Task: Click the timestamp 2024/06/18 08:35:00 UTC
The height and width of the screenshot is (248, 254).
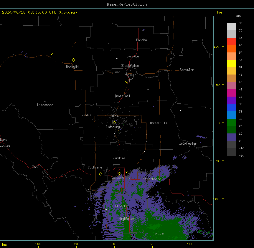Action: [x=29, y=12]
